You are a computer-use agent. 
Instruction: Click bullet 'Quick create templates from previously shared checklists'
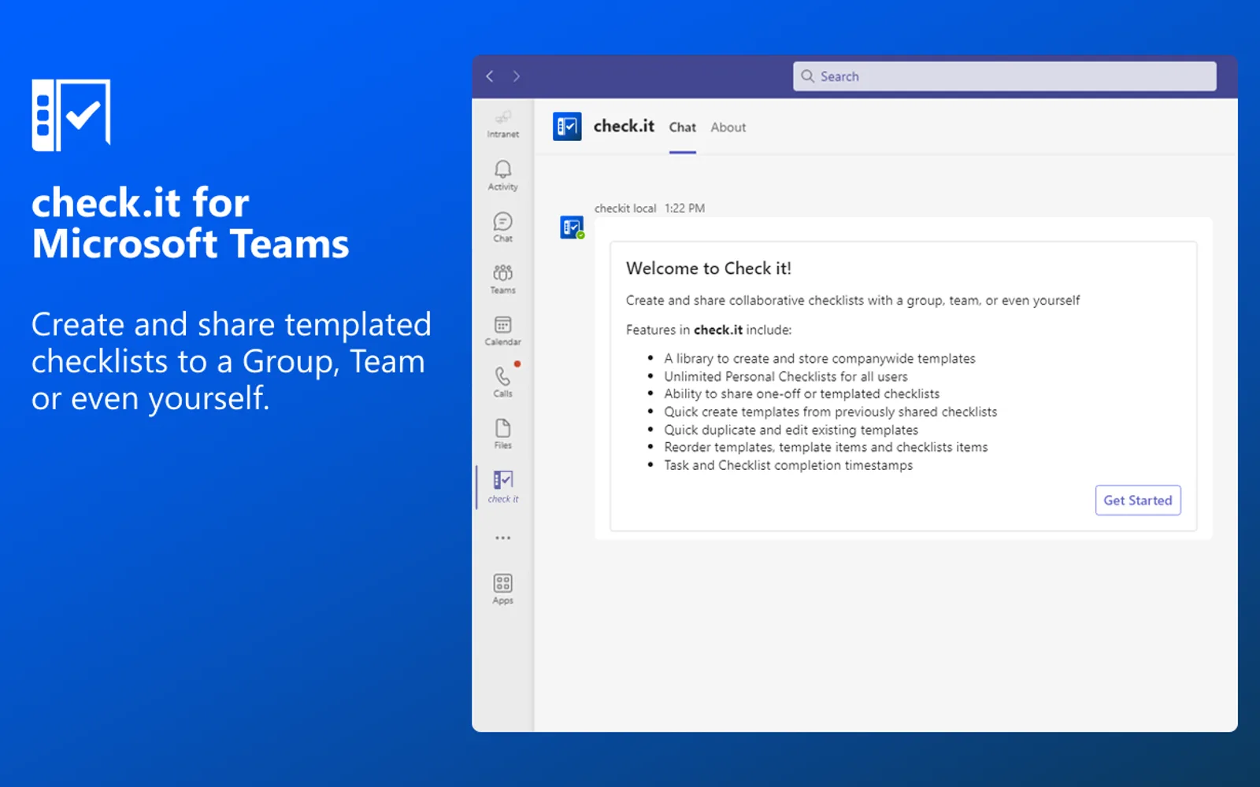[831, 412]
